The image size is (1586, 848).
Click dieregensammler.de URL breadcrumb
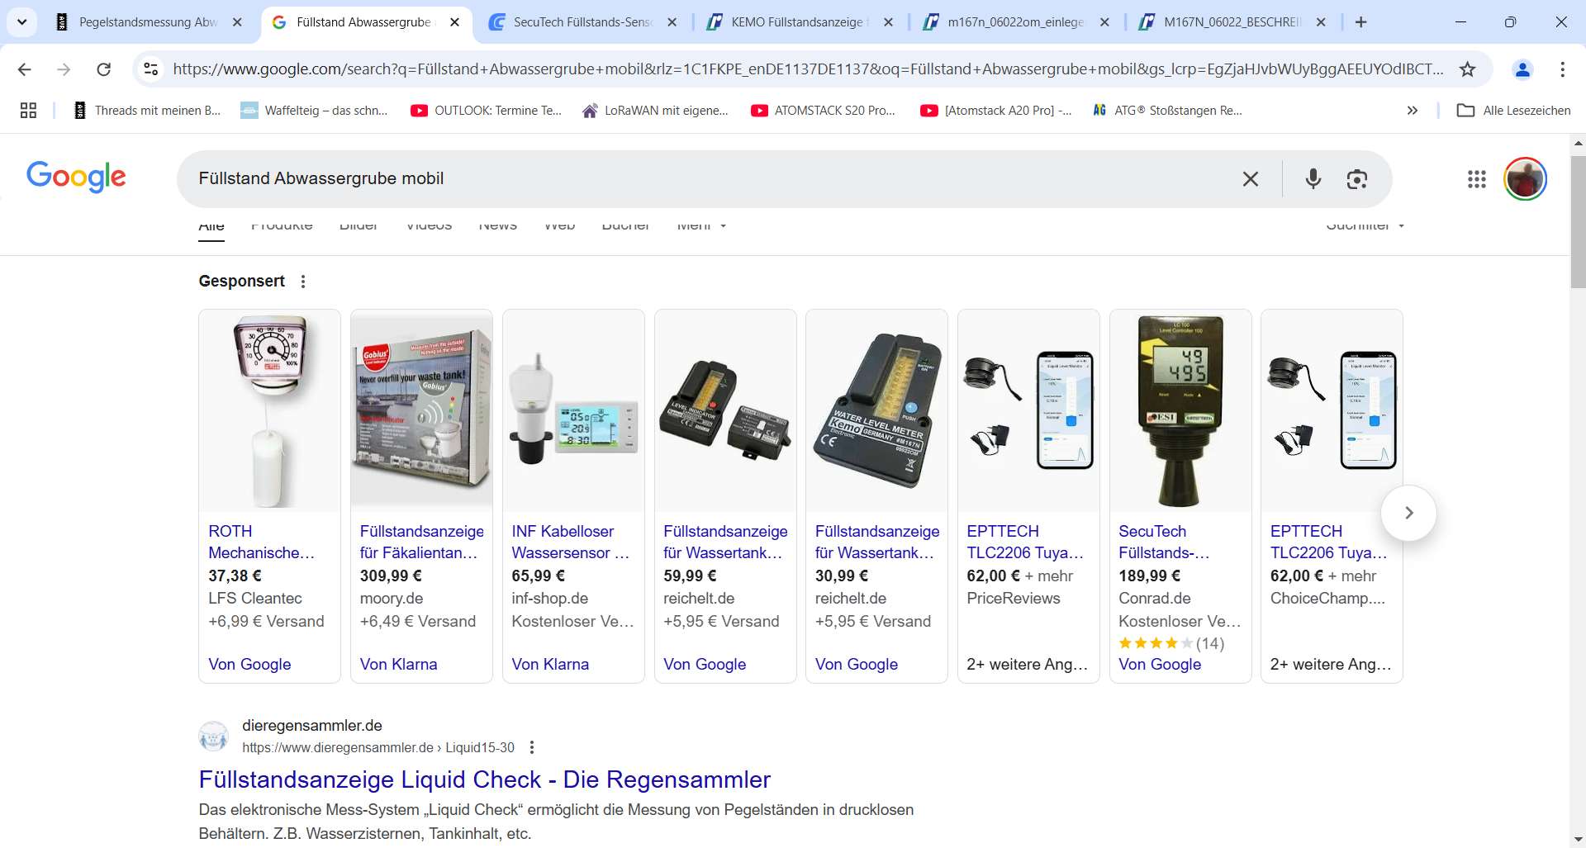(x=378, y=747)
